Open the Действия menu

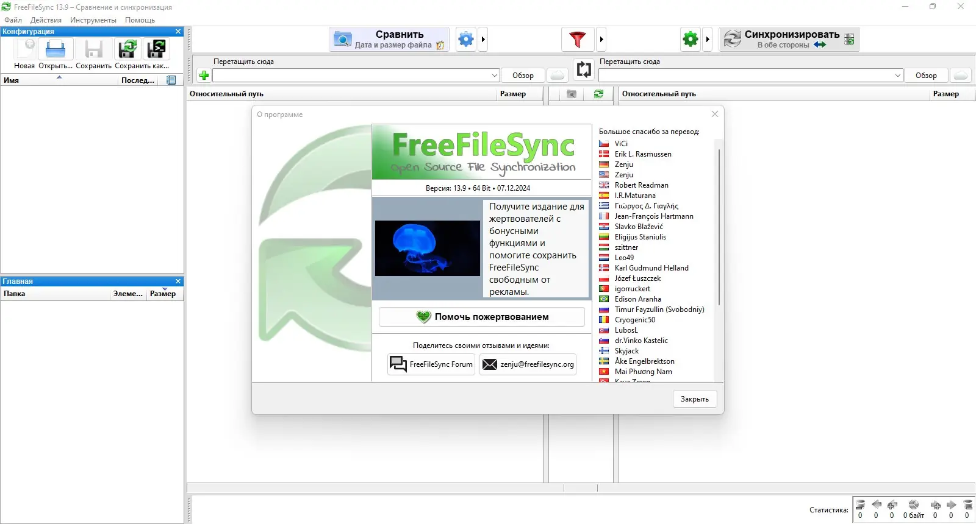coord(46,20)
